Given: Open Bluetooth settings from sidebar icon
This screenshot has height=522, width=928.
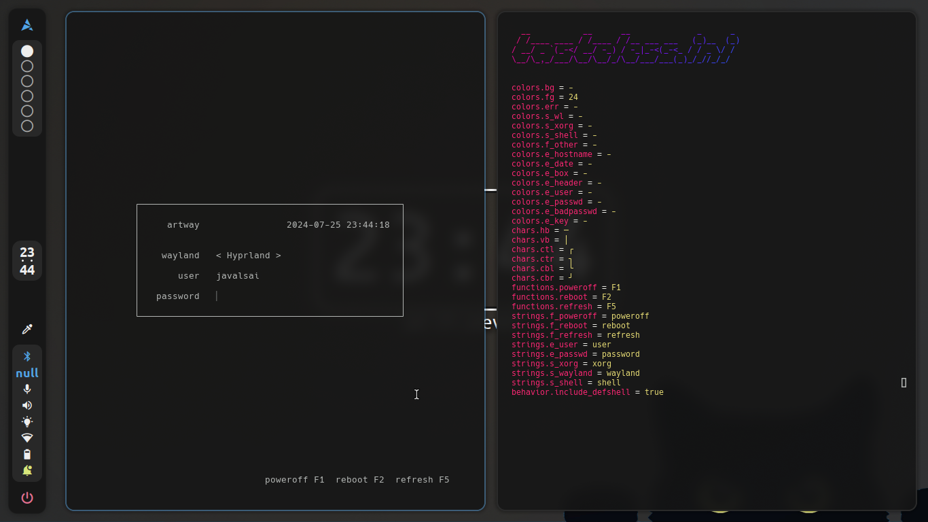Looking at the screenshot, I should pyautogui.click(x=27, y=356).
